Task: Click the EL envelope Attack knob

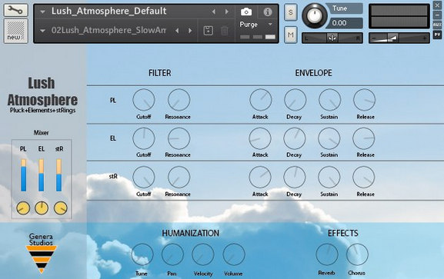Action: (260, 138)
